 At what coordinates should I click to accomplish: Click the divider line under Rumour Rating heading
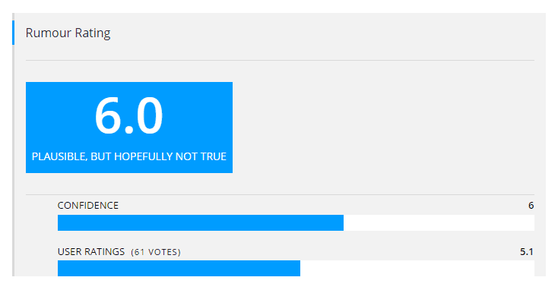pos(280,61)
